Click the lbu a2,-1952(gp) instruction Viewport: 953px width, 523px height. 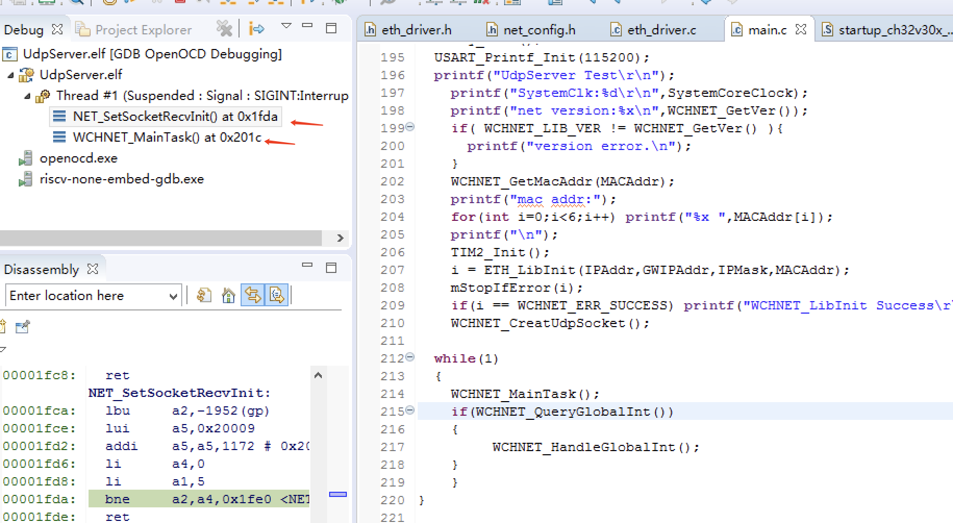[187, 410]
